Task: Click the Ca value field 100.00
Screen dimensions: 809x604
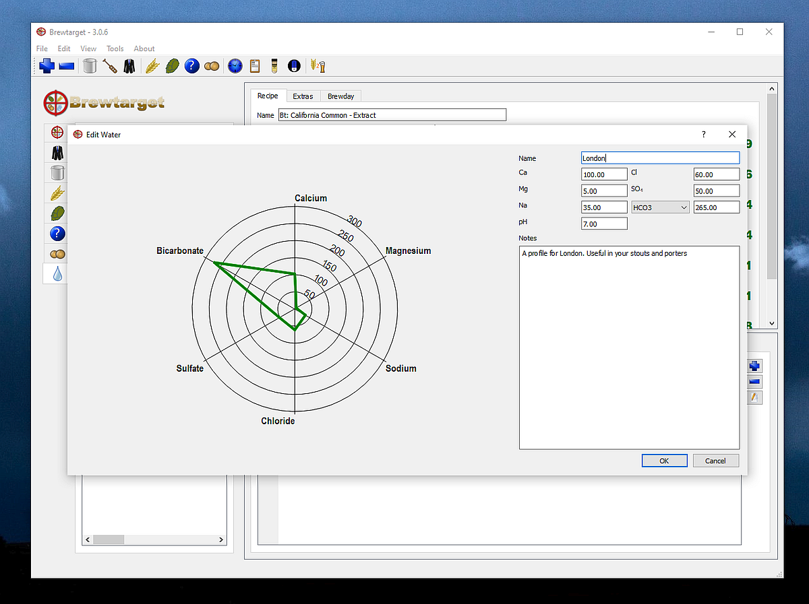Action: (x=604, y=174)
